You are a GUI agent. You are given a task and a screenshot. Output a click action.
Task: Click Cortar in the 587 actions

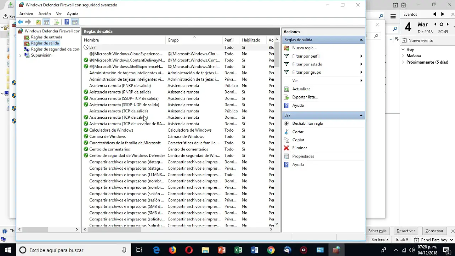pos(298,132)
